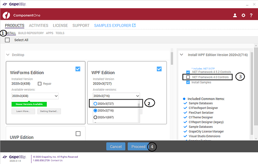Viewport: 258px width, 164px height.
Task: Check .NET Framework 4.0 Controls
Action: coord(188,77)
